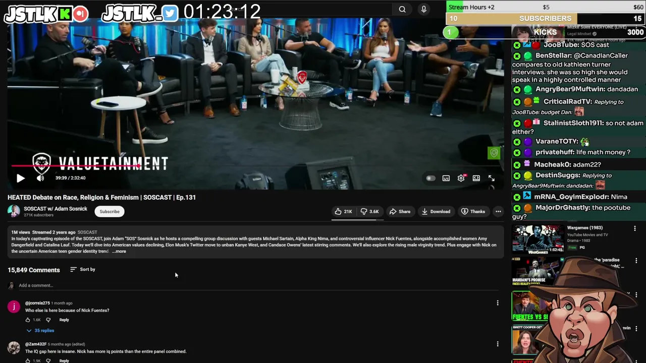Click the @jcorreia275 avatar circle
Screen dimensions: 646x363
tap(14, 307)
